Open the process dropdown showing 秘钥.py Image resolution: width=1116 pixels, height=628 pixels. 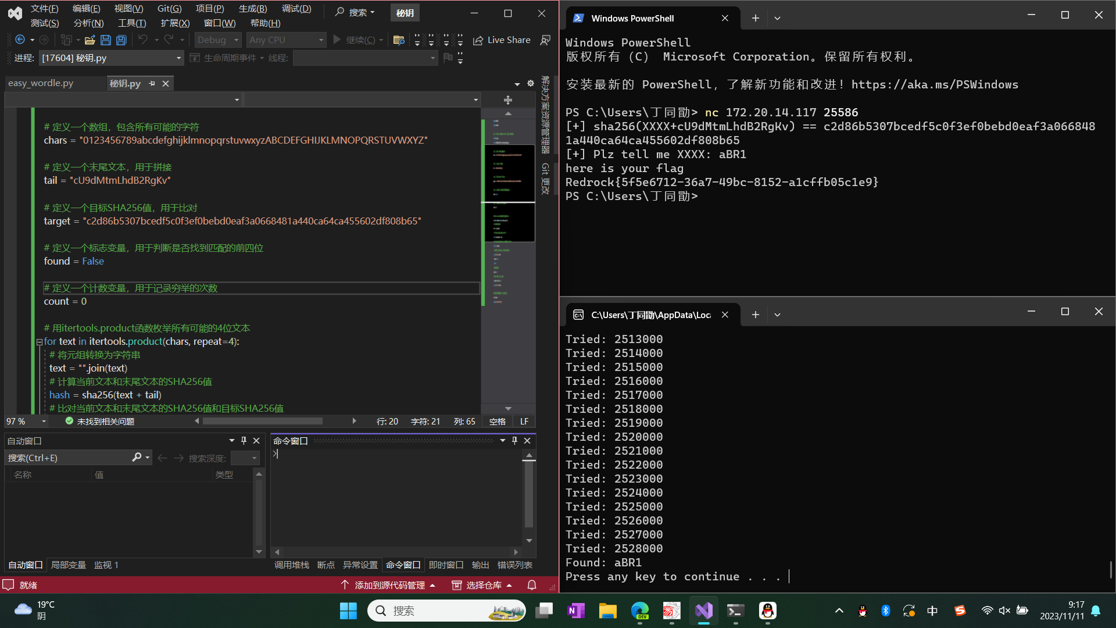point(111,58)
